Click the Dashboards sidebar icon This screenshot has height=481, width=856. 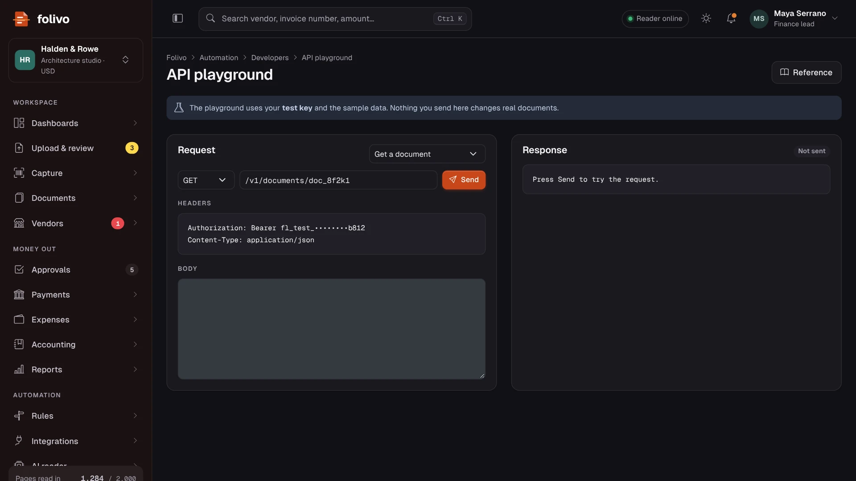19,123
